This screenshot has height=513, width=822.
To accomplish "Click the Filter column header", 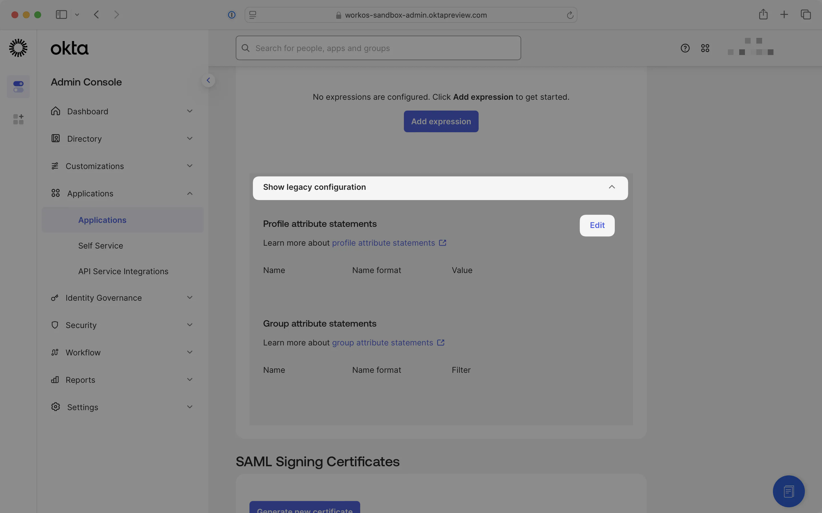I will click(461, 370).
